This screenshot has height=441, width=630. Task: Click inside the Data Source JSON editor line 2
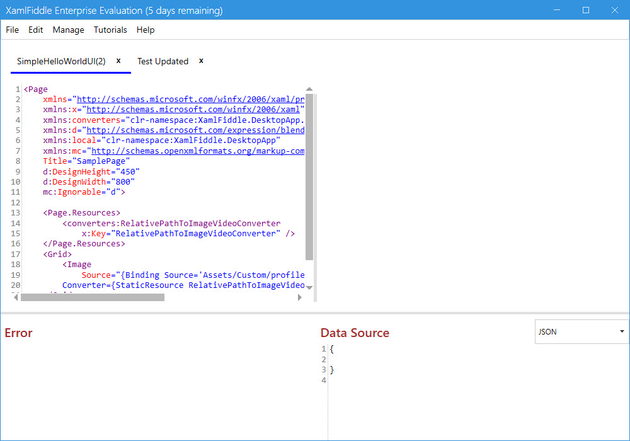(x=441, y=359)
